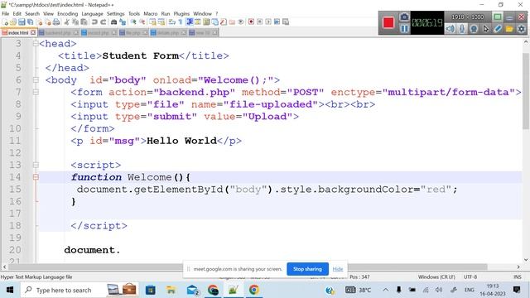
Task: Click line number 11 in margin
Action: (15, 141)
